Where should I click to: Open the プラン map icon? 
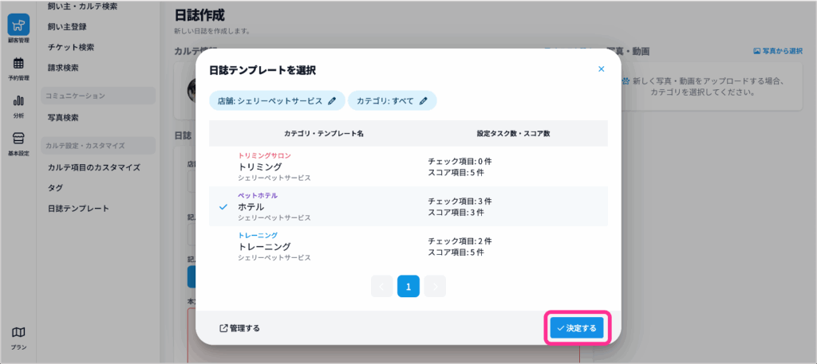tap(18, 336)
